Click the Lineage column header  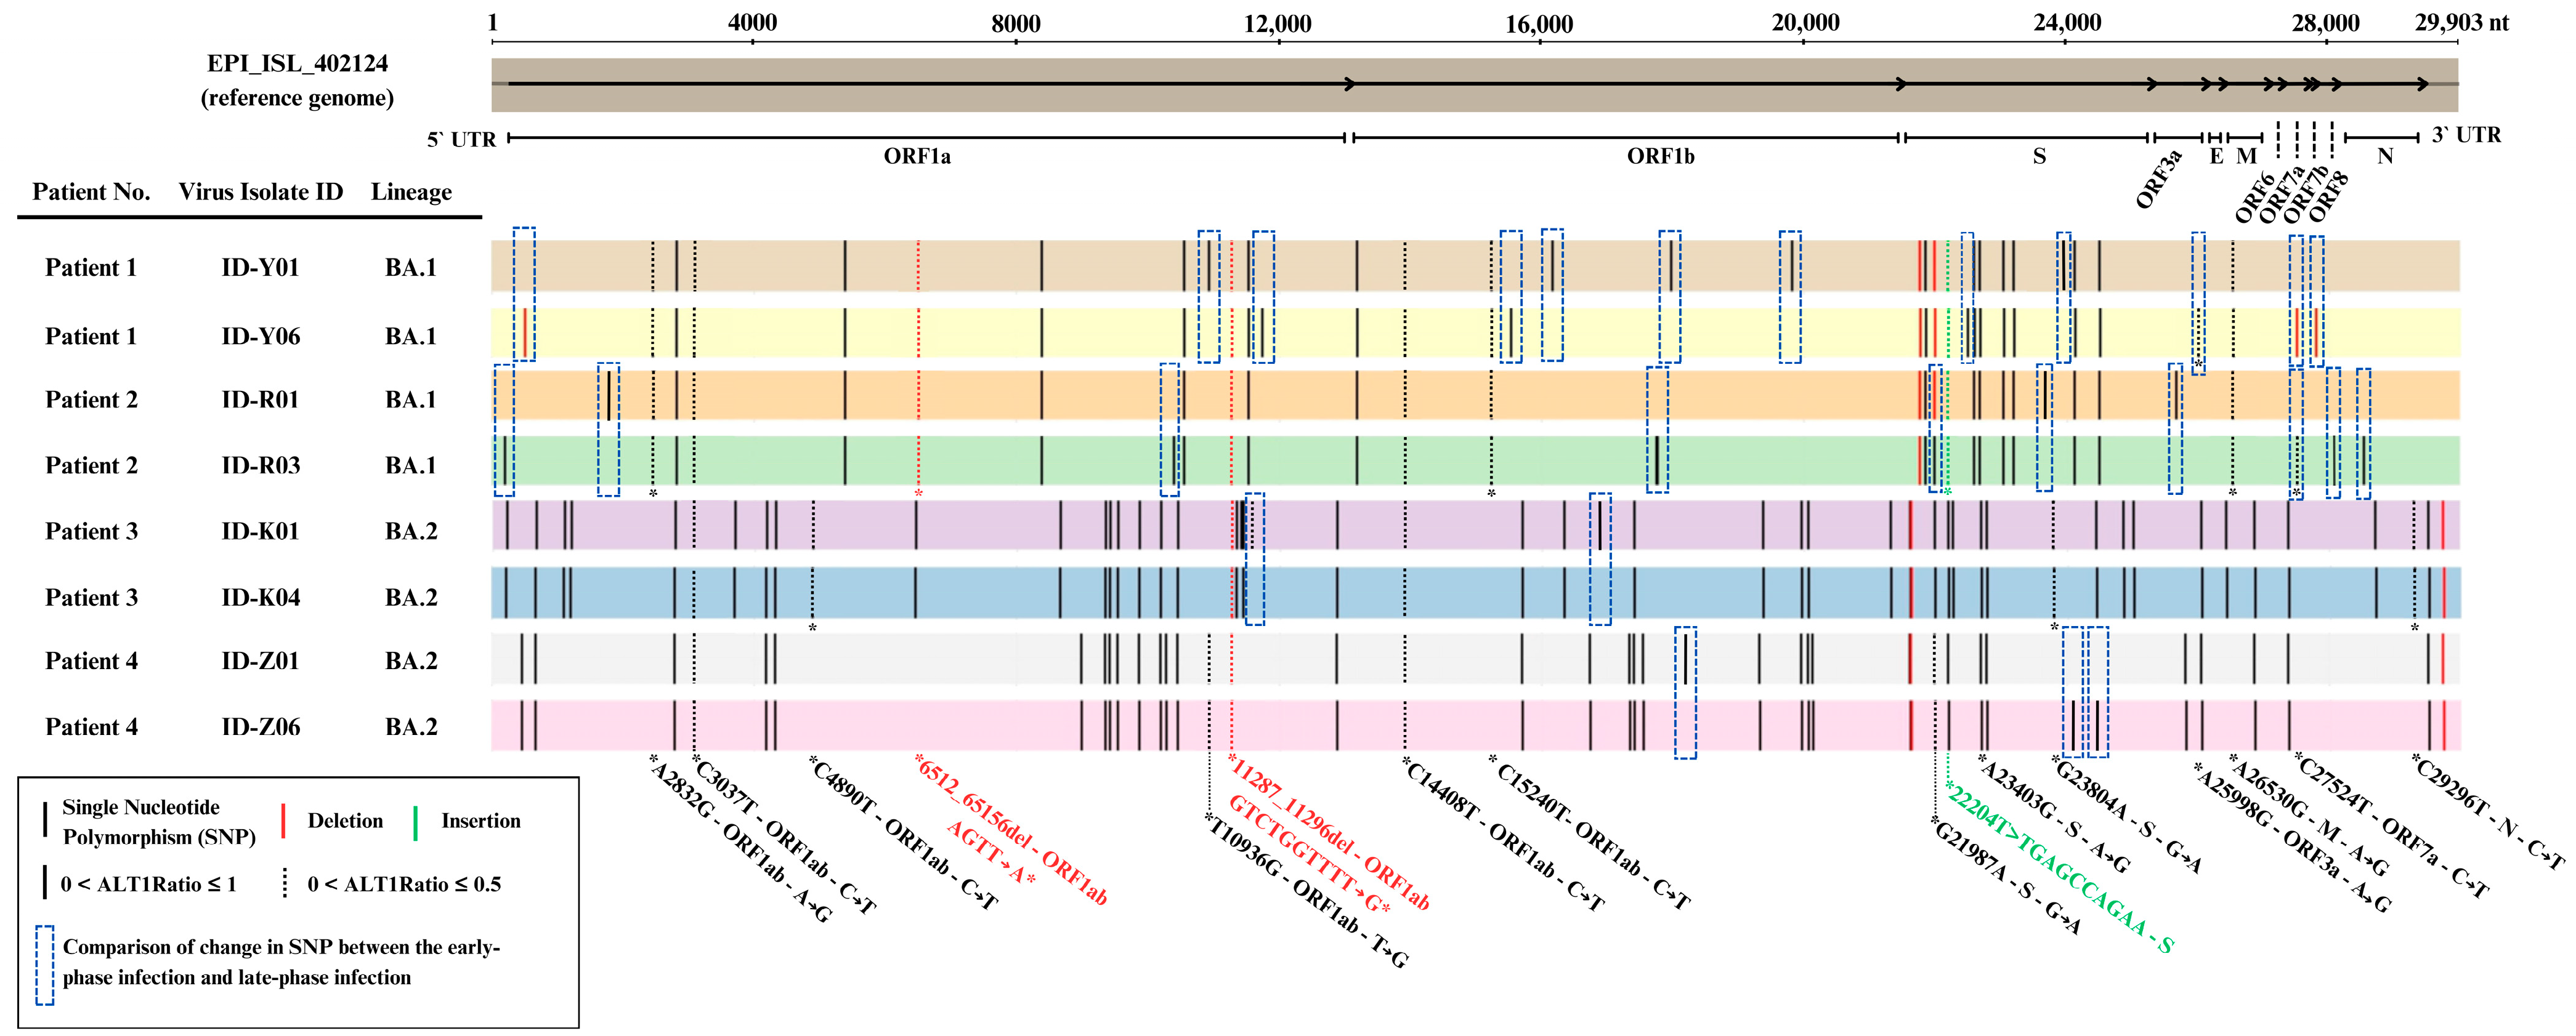coord(411,192)
